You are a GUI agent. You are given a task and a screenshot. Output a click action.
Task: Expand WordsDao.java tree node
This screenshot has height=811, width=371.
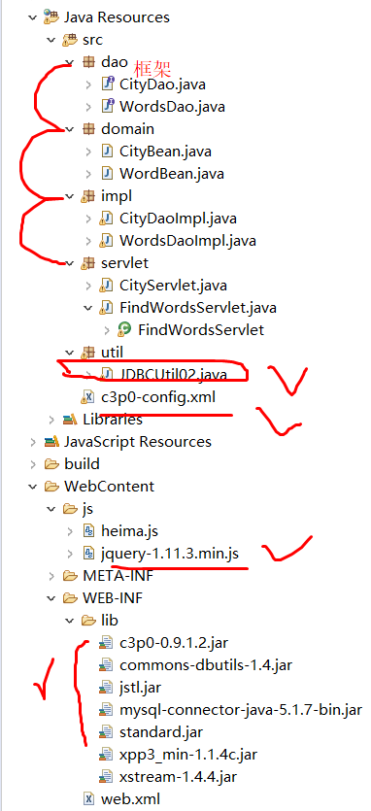89,107
